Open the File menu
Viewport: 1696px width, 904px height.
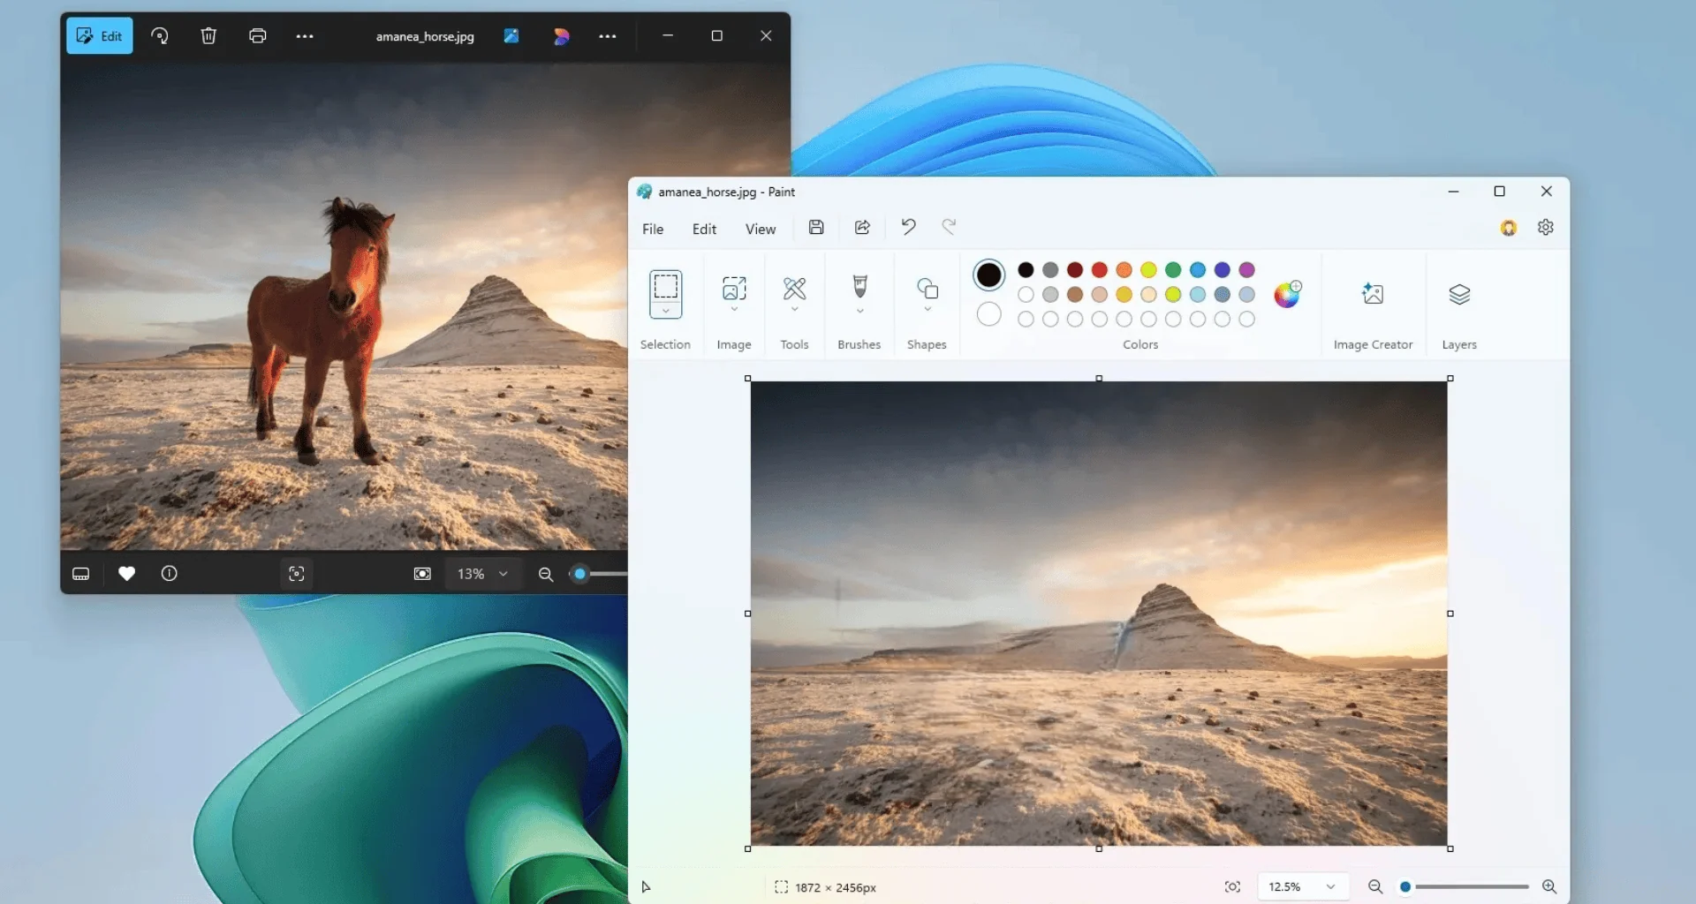652,230
